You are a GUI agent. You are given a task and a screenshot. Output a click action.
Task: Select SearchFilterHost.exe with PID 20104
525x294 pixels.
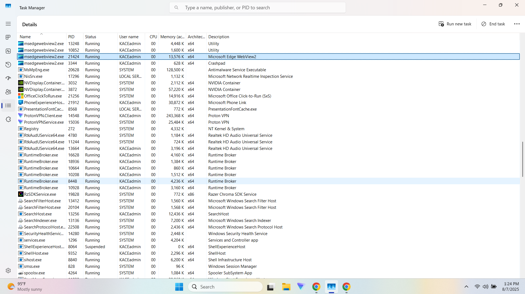[x=268, y=207]
